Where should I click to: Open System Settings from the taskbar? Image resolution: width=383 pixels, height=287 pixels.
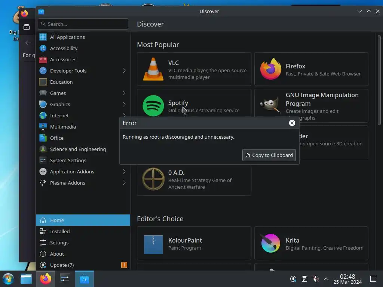coord(65,279)
